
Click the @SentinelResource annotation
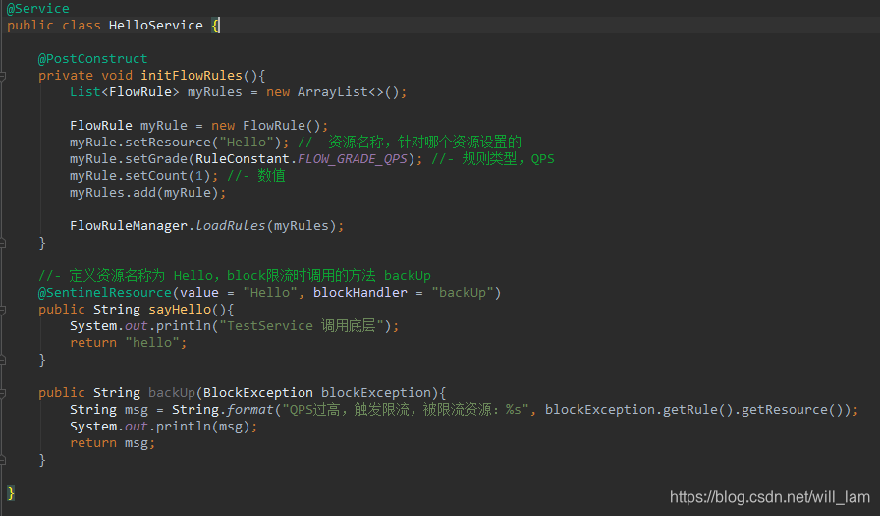pyautogui.click(x=105, y=293)
